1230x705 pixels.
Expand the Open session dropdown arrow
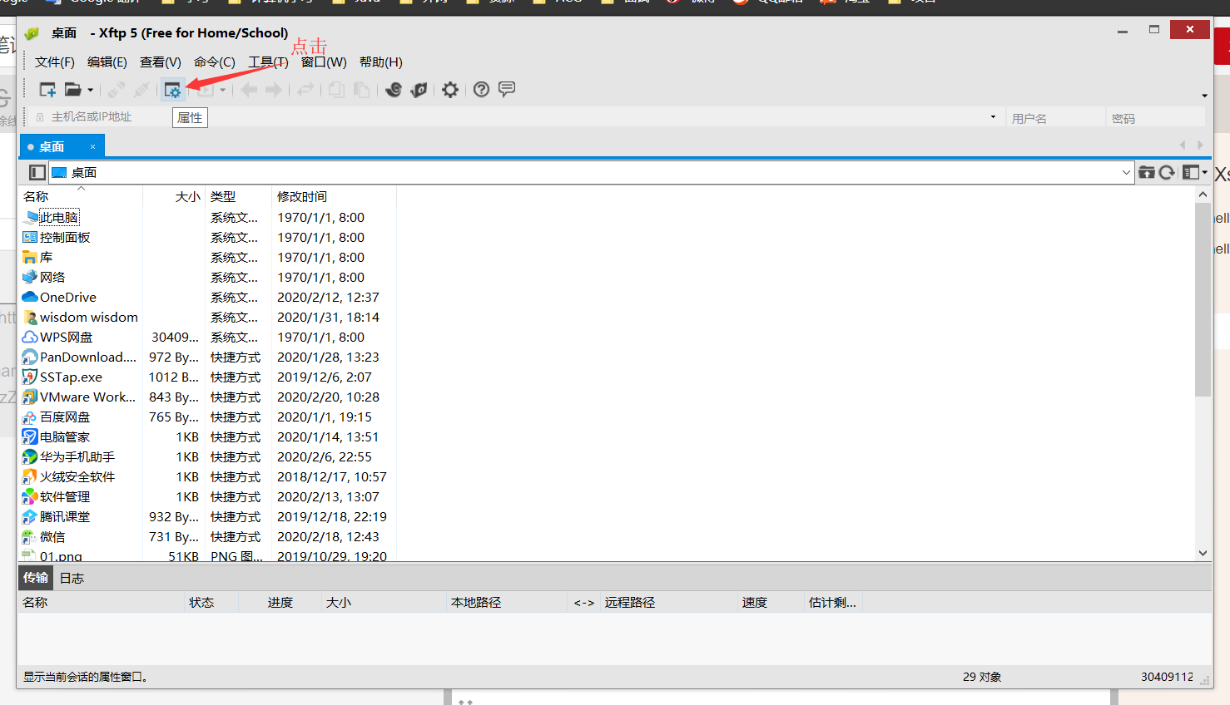coord(90,90)
